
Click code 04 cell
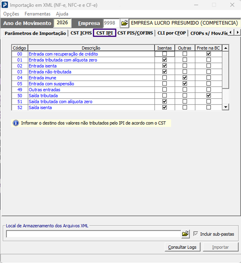(x=20, y=78)
